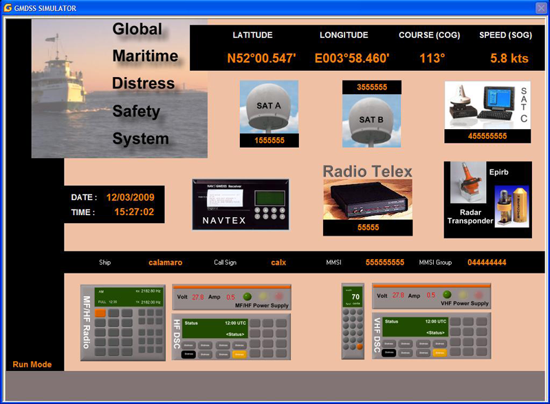The image size is (550, 404).
Task: Click the Run Mode label
Action: (32, 364)
